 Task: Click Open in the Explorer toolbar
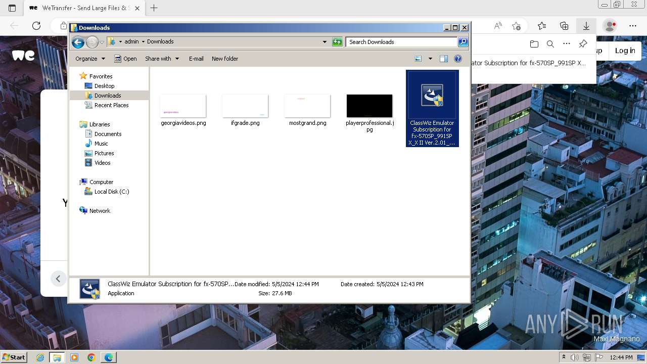pos(125,59)
